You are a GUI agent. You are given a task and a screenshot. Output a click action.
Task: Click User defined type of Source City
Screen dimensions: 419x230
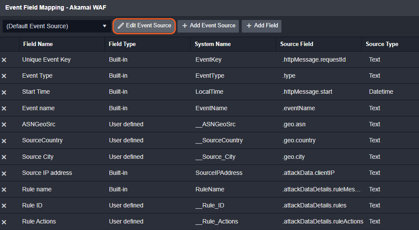[x=126, y=157]
